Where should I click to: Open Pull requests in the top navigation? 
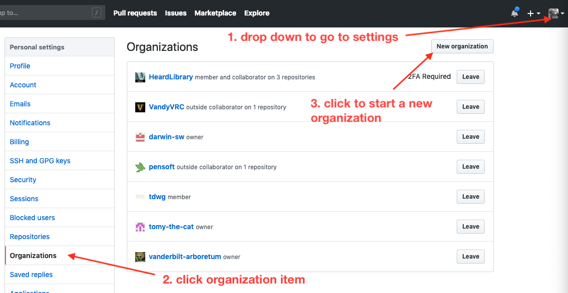tap(135, 13)
